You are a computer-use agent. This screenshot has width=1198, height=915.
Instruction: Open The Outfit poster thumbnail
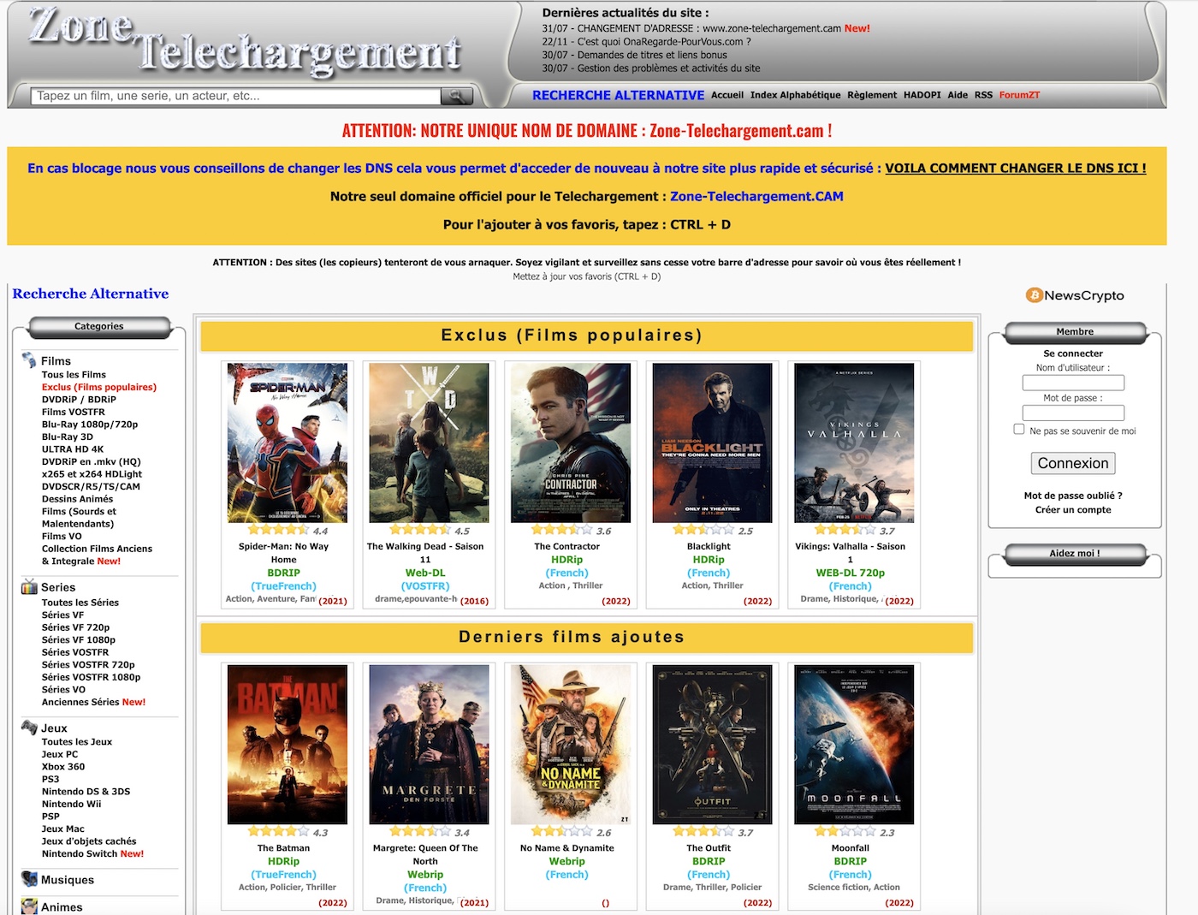pos(712,744)
